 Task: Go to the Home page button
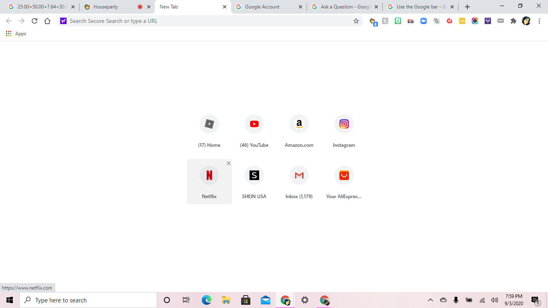pos(47,21)
